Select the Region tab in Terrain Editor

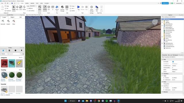point(12,17)
